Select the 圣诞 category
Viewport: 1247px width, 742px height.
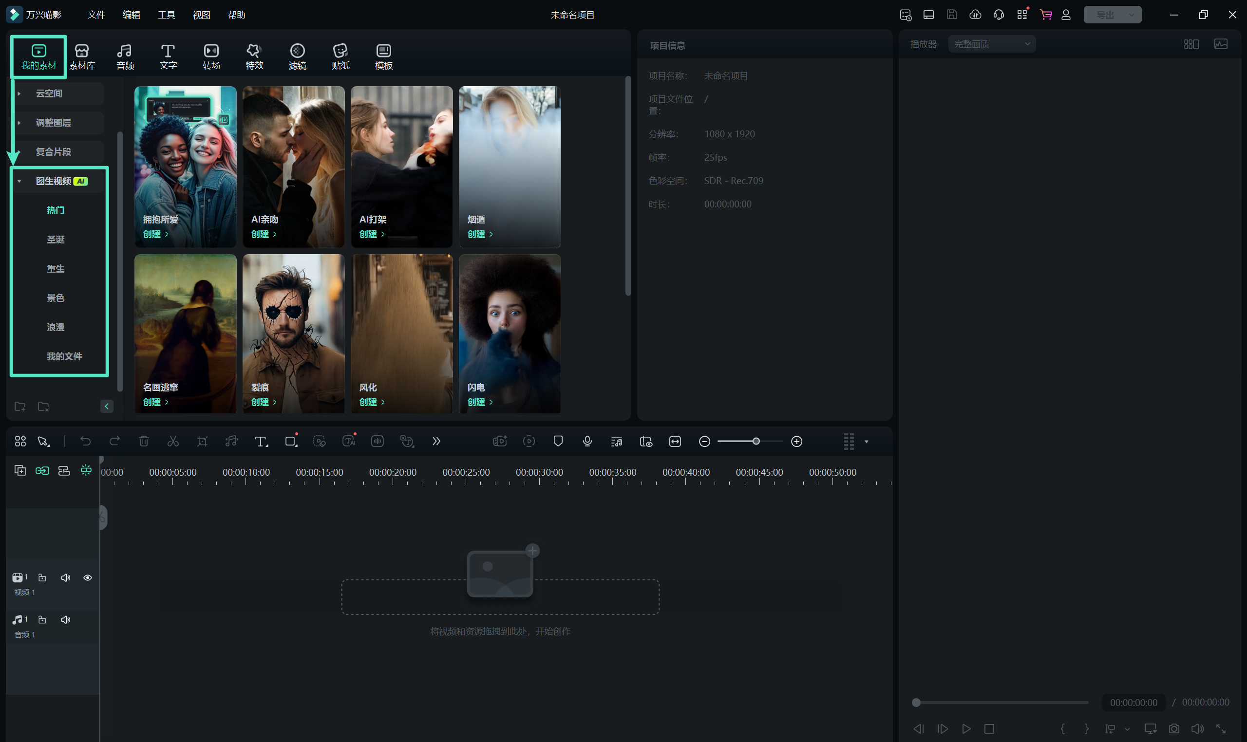click(56, 240)
